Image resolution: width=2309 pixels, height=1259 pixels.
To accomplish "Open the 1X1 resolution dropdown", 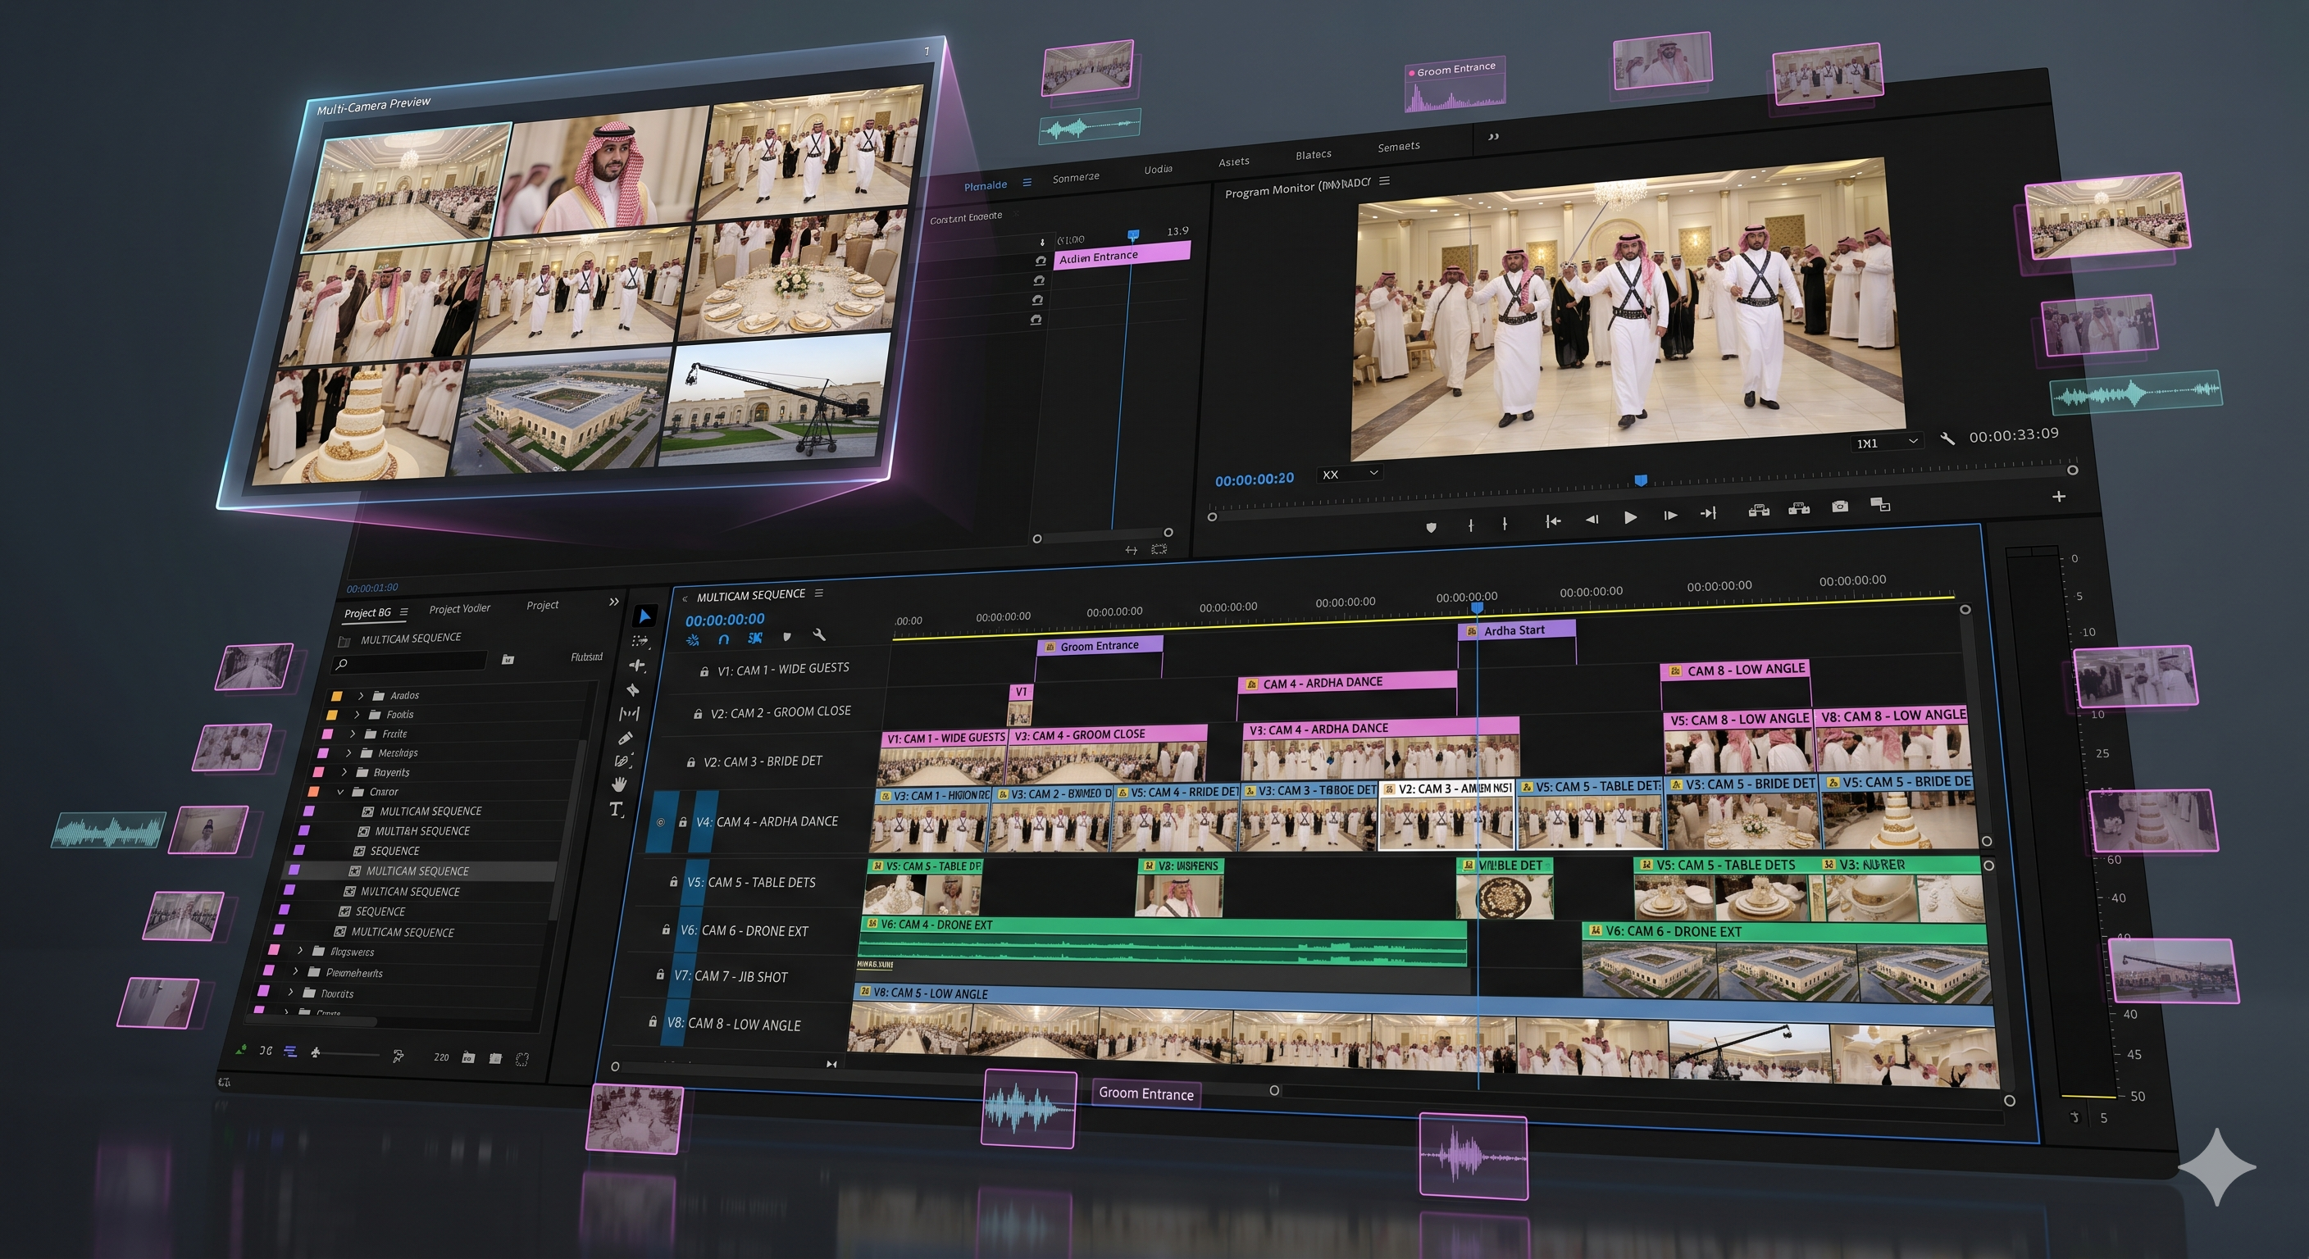I will [x=1887, y=442].
